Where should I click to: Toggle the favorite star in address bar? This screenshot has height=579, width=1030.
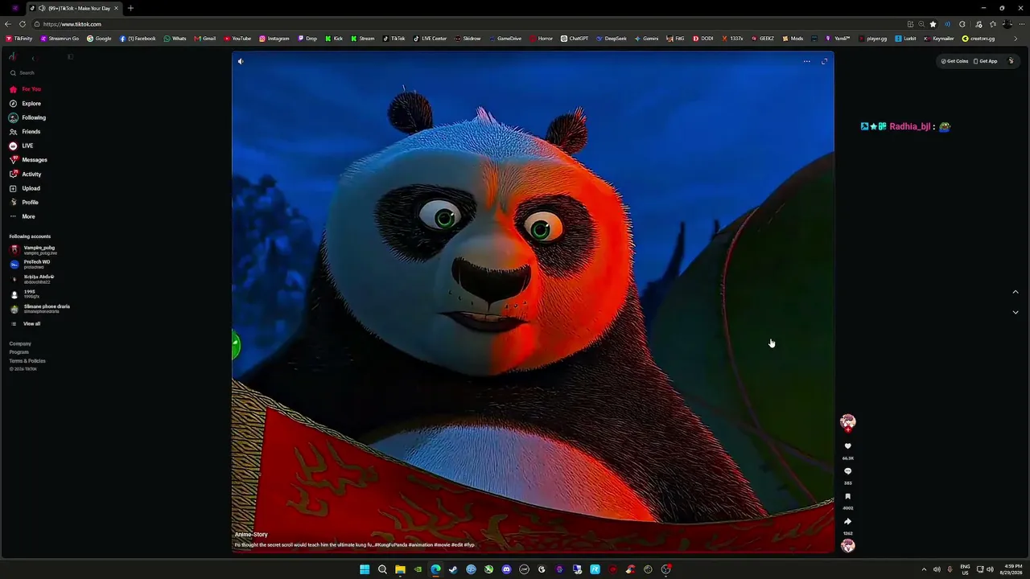933,24
